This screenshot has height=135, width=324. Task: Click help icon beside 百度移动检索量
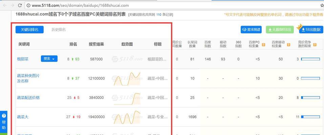click(288, 45)
